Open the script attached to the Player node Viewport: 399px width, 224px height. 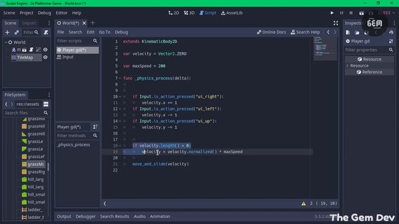pyautogui.click(x=31, y=50)
